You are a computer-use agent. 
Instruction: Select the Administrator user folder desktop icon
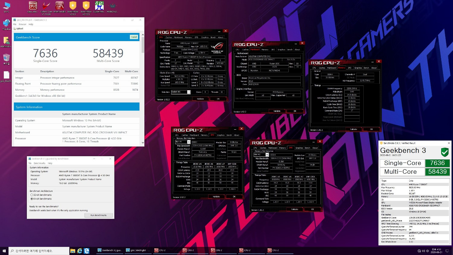pyautogui.click(x=7, y=42)
